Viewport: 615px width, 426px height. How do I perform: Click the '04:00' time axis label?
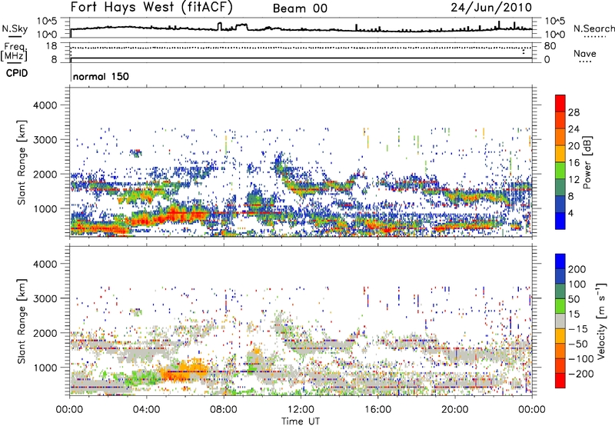click(147, 410)
